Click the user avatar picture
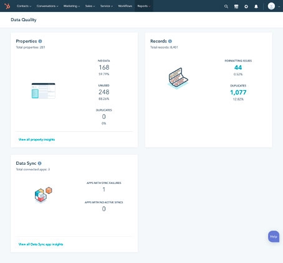Viewport: 283px width, 263px height. 271,6
